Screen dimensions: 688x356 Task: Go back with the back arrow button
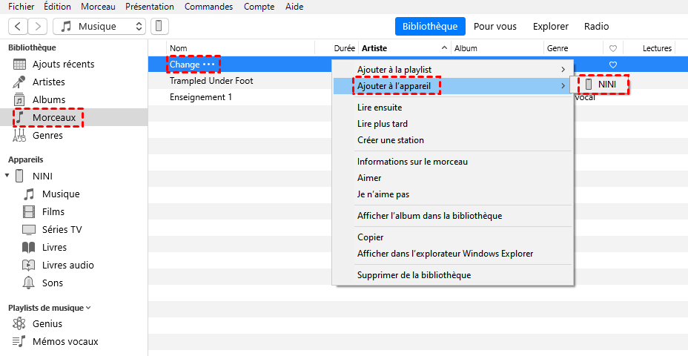click(x=19, y=27)
